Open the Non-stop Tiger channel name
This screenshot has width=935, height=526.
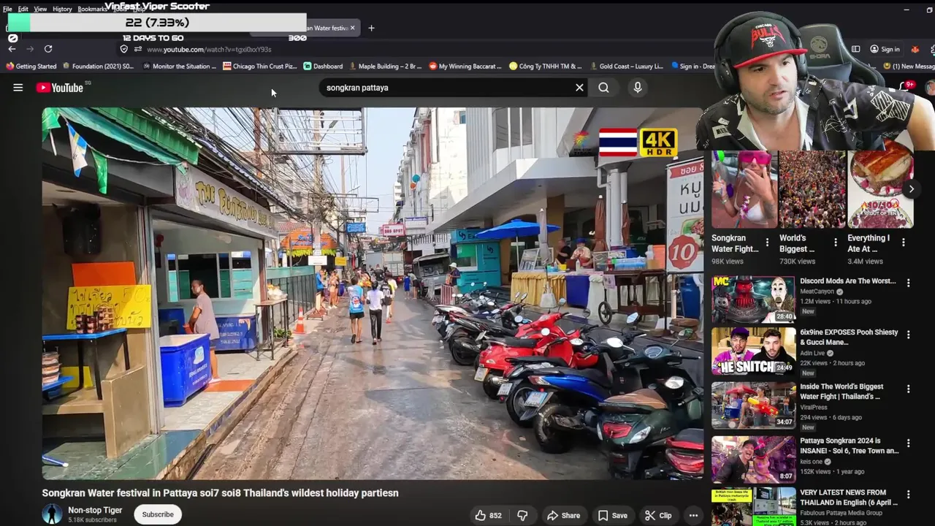(95, 510)
